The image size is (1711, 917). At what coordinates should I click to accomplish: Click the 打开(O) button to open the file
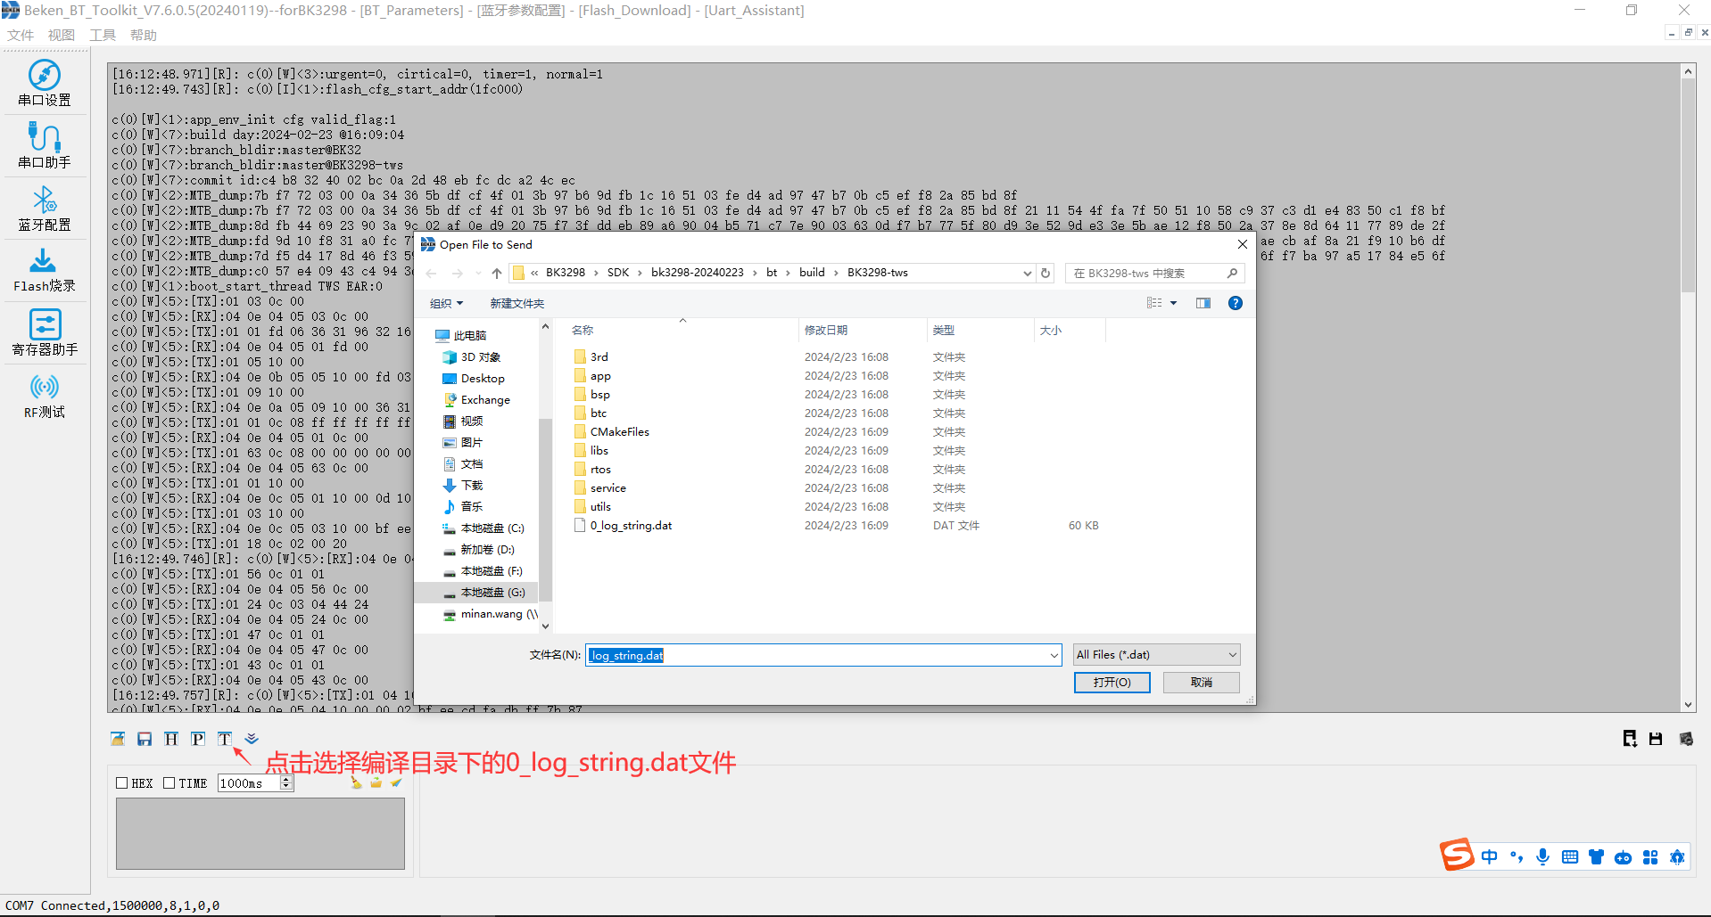click(1112, 682)
